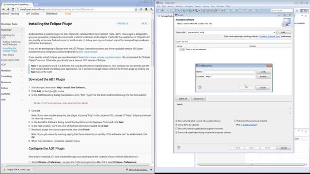Expand the Workflow sidebar section
Screen dimensions: 310x174
click(x=22, y=71)
